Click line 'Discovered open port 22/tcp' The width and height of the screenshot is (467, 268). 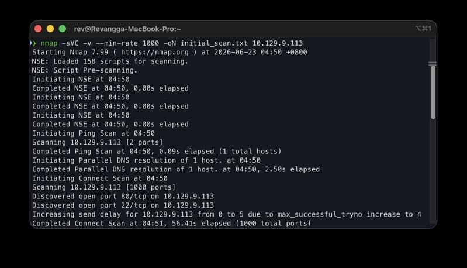pyautogui.click(x=123, y=205)
